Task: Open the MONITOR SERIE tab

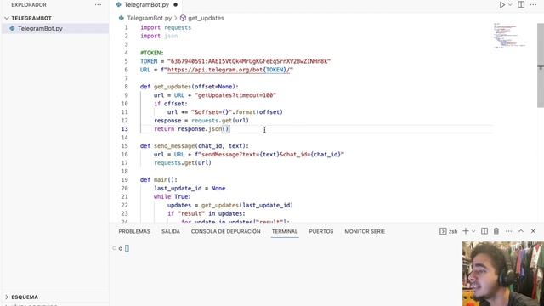Action: [365, 231]
